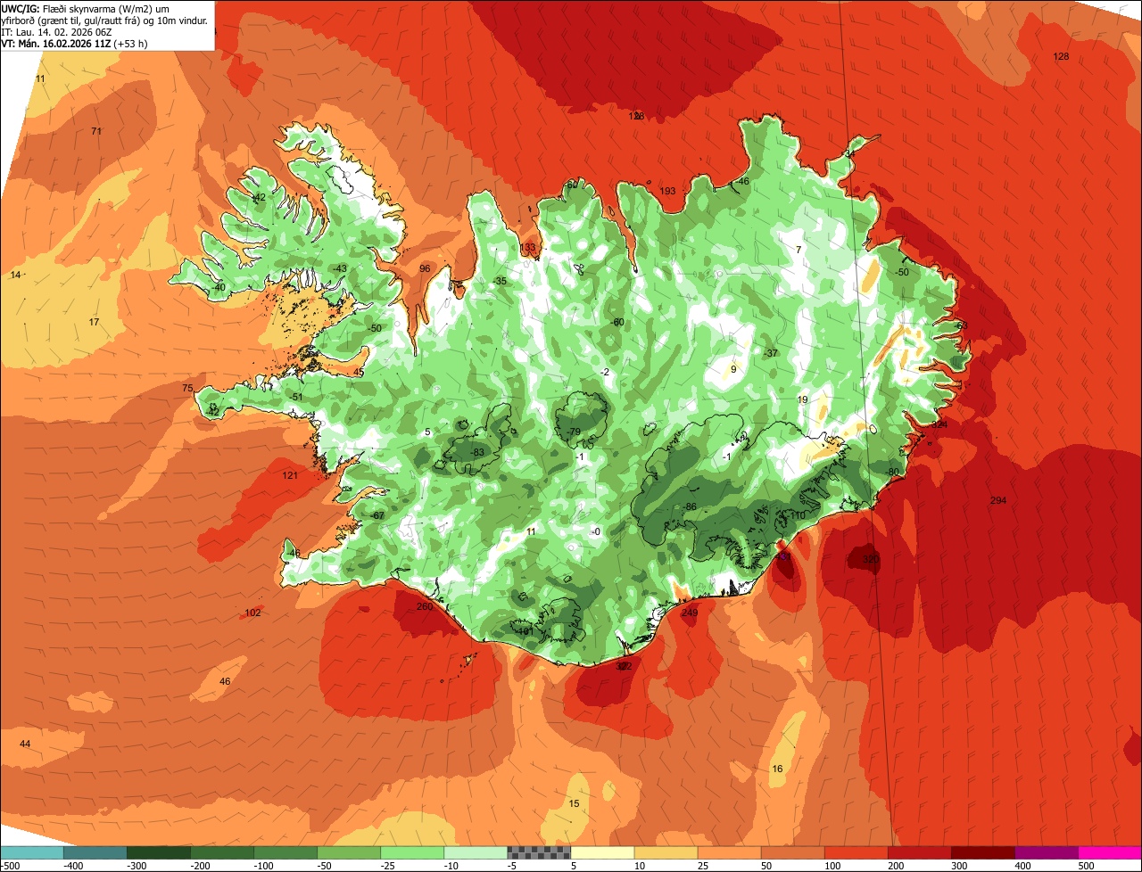Click the checkered -5 to 5 legend swatch
1142x872 pixels.
pos(539,852)
